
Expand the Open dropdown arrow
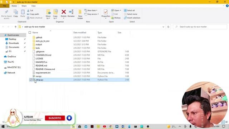120,10
